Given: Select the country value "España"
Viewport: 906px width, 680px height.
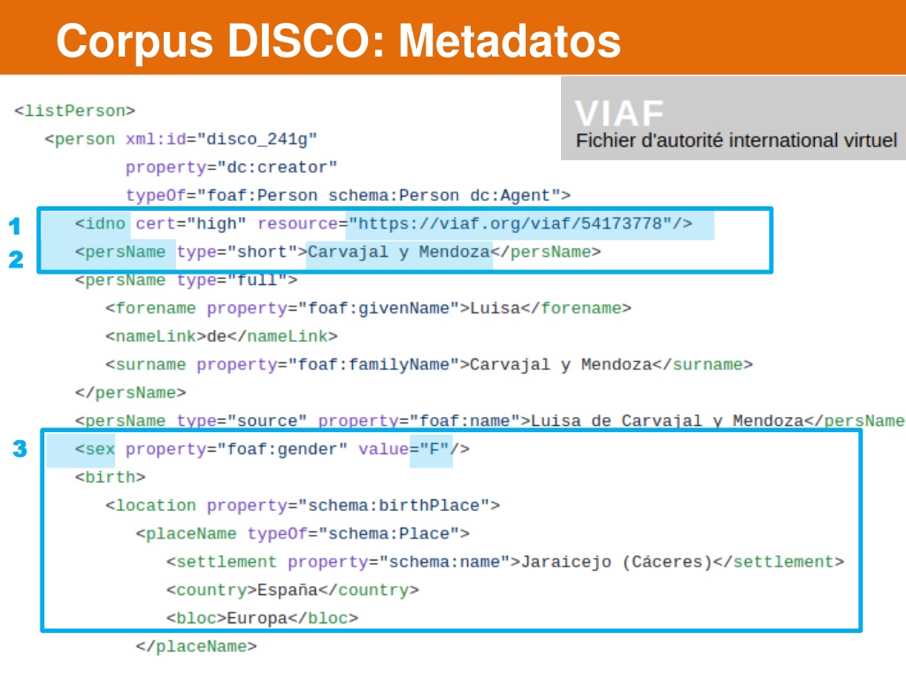Looking at the screenshot, I should tap(288, 591).
